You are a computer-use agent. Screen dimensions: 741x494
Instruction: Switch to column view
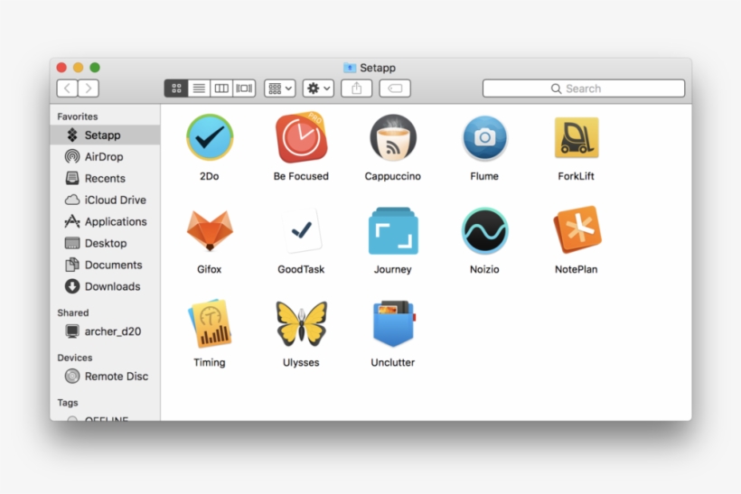pos(221,89)
